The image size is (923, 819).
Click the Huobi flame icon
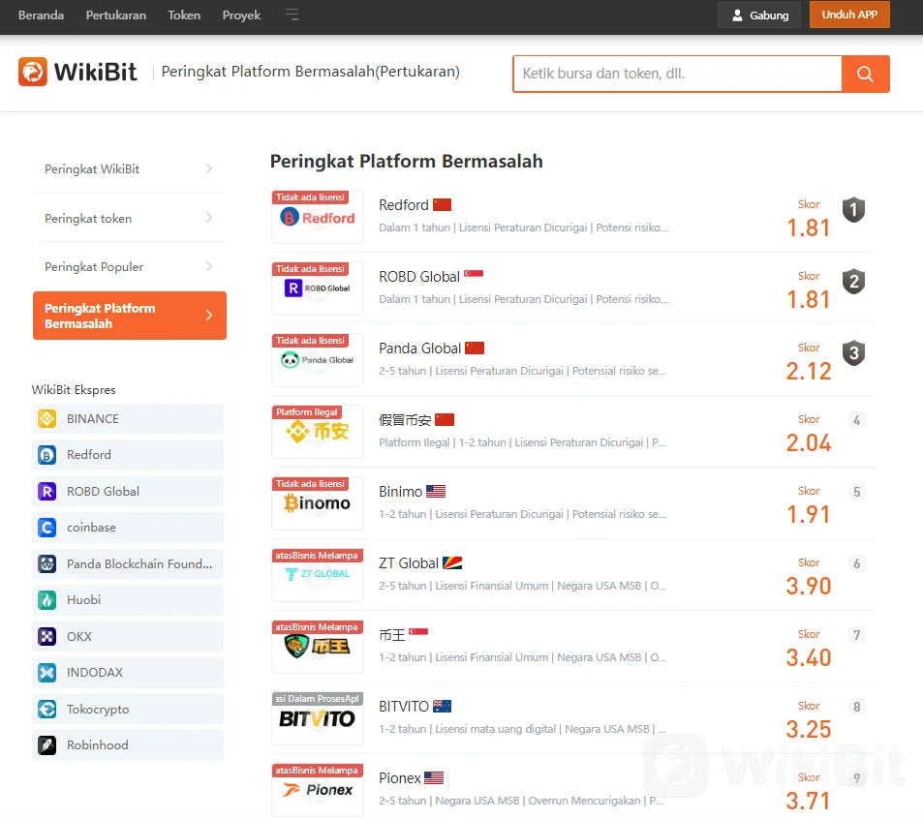pyautogui.click(x=47, y=600)
